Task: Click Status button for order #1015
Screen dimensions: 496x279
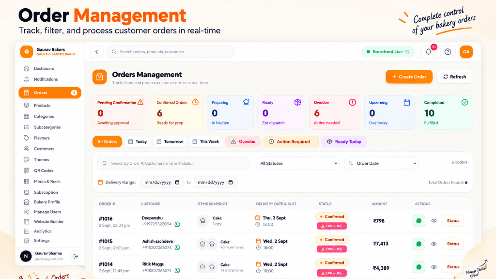Action: (453, 244)
